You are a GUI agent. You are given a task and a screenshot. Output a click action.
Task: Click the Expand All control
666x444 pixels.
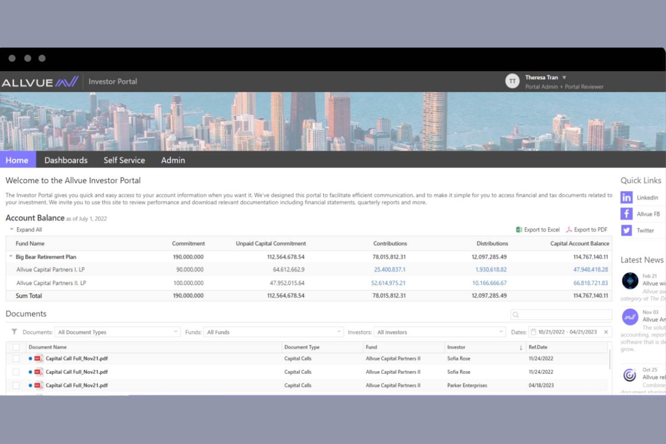click(26, 229)
